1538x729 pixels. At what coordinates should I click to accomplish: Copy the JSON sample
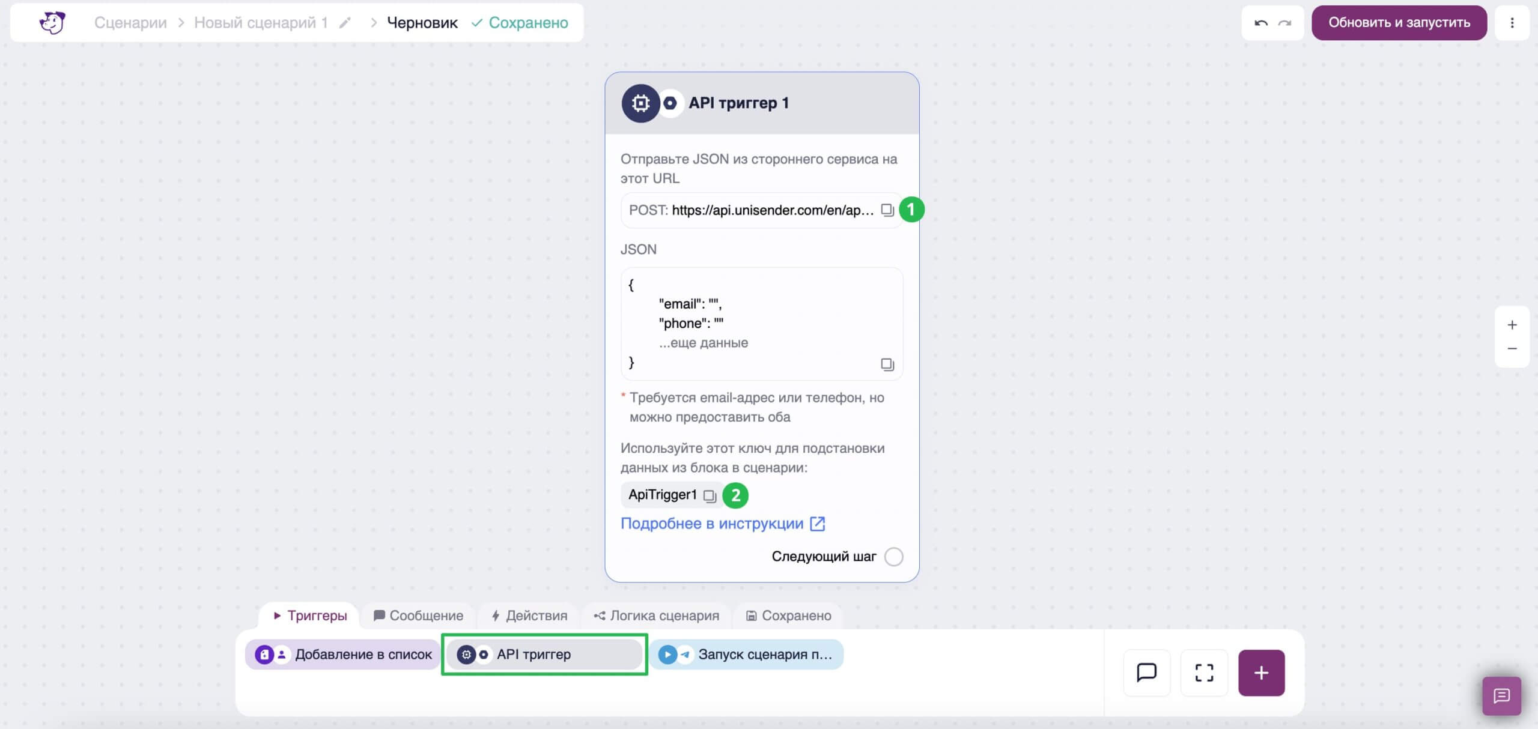coord(887,364)
